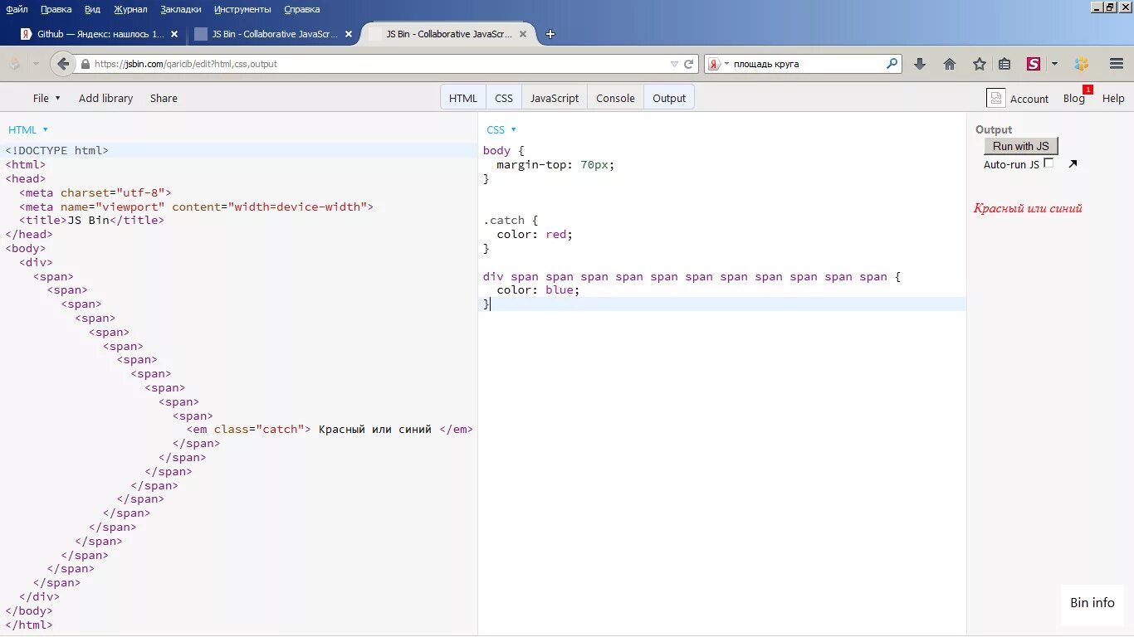The height and width of the screenshot is (637, 1134).
Task: Open downloads arrow icon in toolbar
Action: [920, 64]
